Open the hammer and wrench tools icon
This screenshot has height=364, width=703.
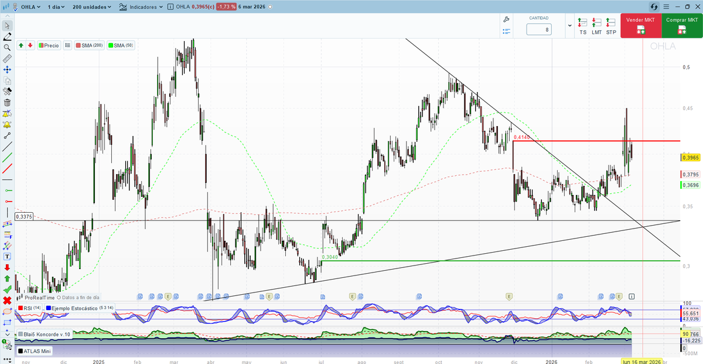tap(7, 91)
